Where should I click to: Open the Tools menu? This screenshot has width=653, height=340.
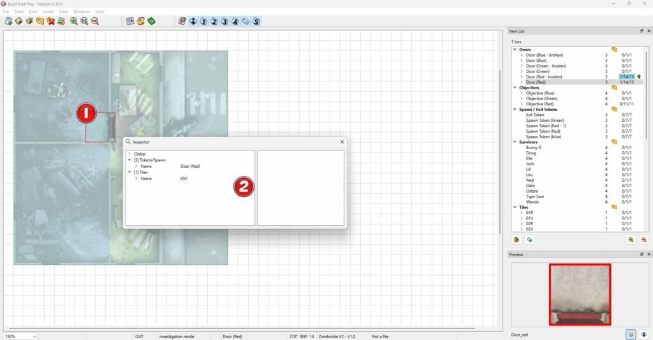pyautogui.click(x=19, y=11)
